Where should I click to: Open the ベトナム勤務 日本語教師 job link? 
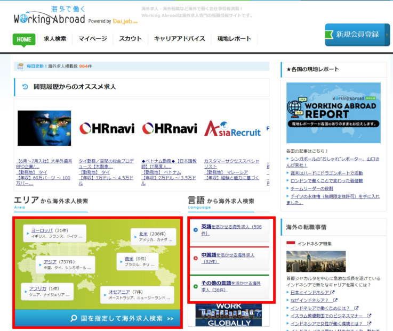[x=169, y=163]
